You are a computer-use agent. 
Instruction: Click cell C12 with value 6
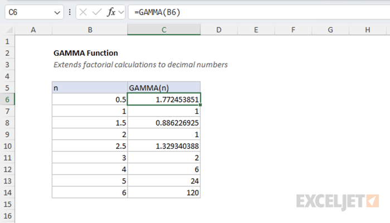[x=164, y=169]
